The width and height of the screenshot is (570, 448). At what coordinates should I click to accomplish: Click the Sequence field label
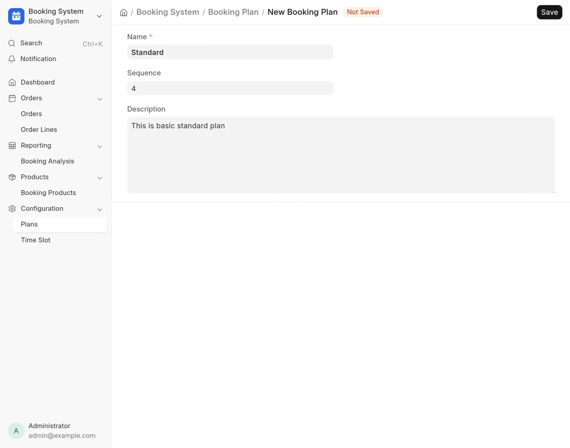click(x=144, y=73)
